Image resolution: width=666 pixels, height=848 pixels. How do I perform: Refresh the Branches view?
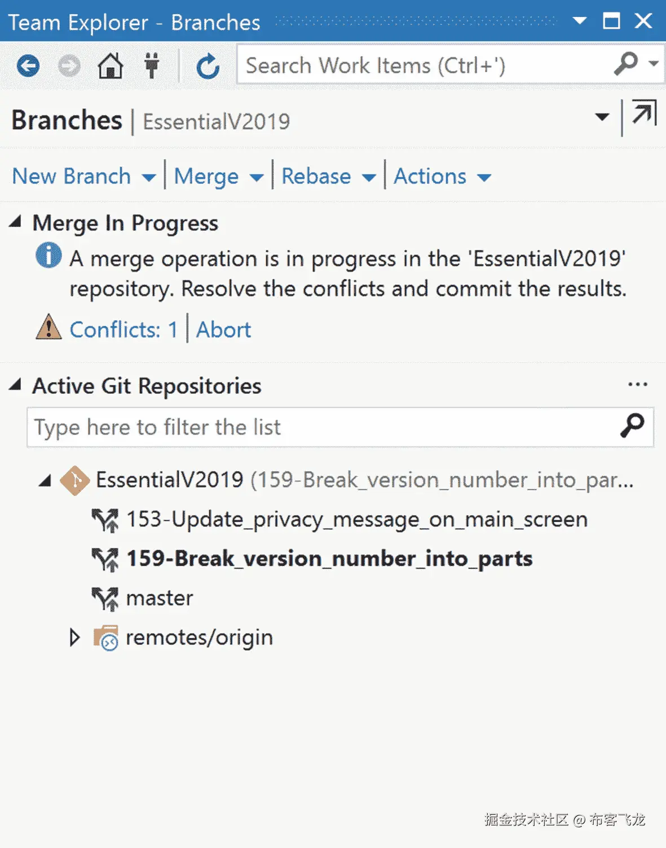click(208, 66)
